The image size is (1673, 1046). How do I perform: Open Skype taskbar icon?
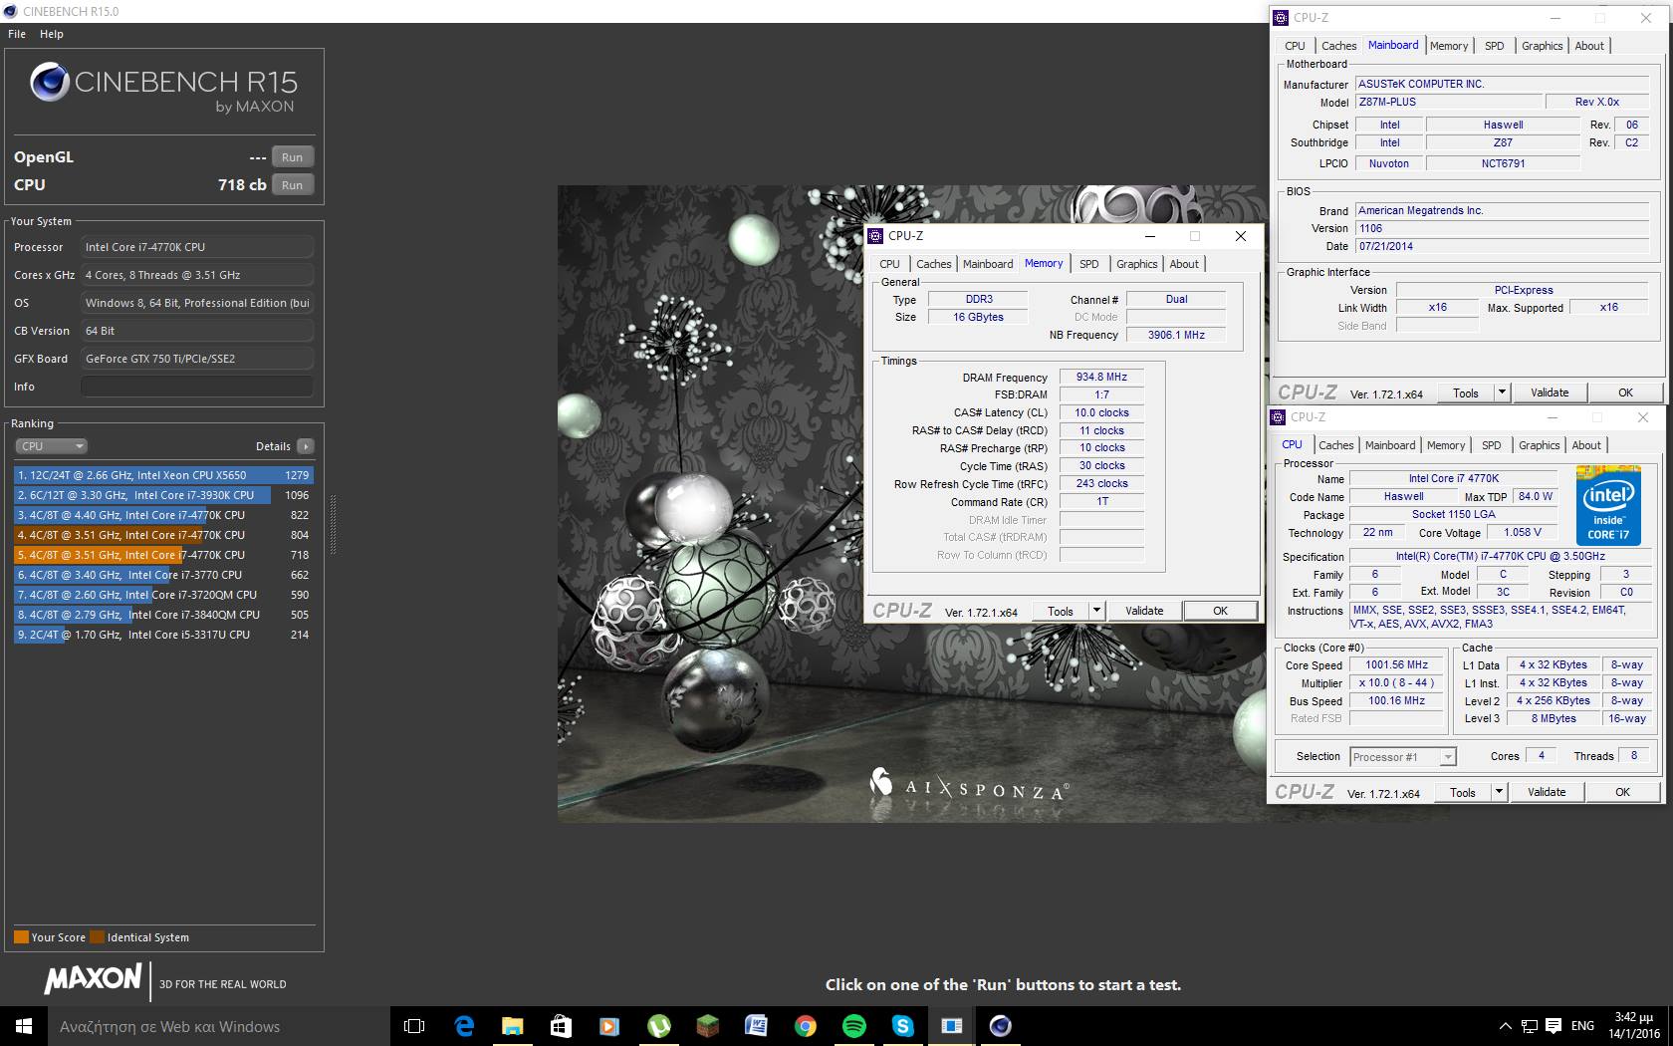[x=902, y=1026]
